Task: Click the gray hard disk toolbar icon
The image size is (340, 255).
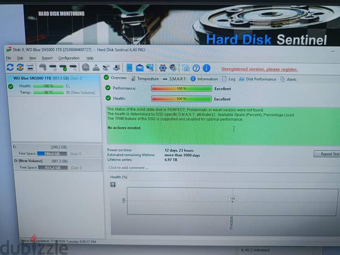Action: click(43, 68)
